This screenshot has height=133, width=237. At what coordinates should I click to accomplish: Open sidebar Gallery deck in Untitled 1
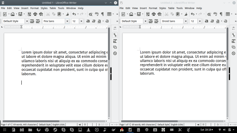coord(115,47)
